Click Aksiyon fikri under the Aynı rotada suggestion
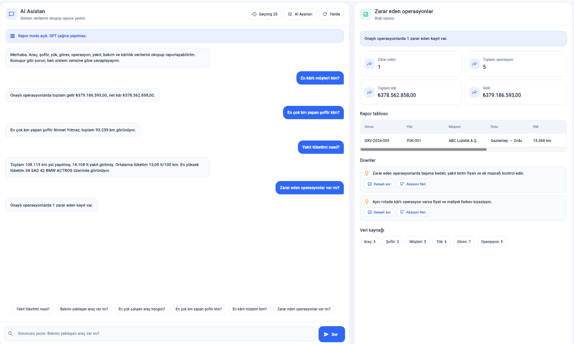The image size is (574, 344). pyautogui.click(x=413, y=212)
